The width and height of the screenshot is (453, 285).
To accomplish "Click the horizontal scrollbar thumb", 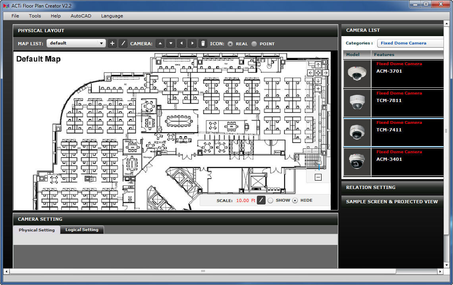I will tap(203, 271).
